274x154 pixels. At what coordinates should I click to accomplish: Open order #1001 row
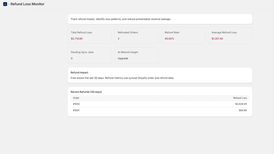(160, 110)
